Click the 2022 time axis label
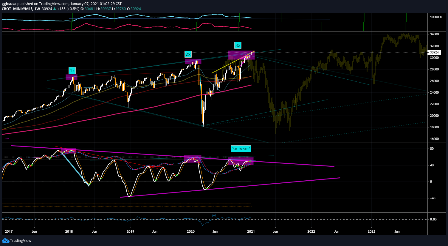This screenshot has width=448, height=246. (311, 231)
